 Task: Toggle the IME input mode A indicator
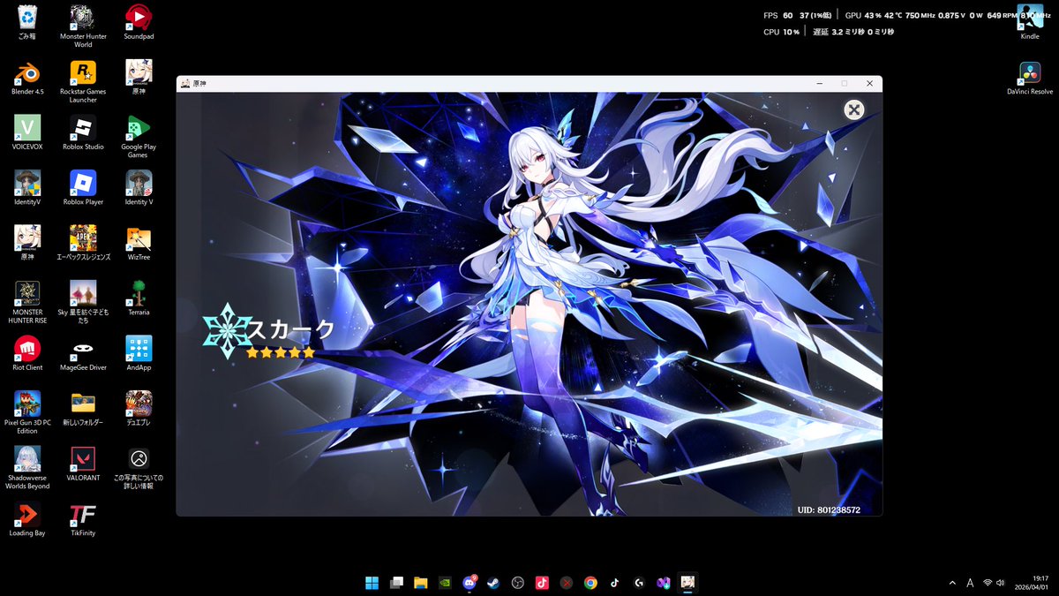click(x=970, y=583)
